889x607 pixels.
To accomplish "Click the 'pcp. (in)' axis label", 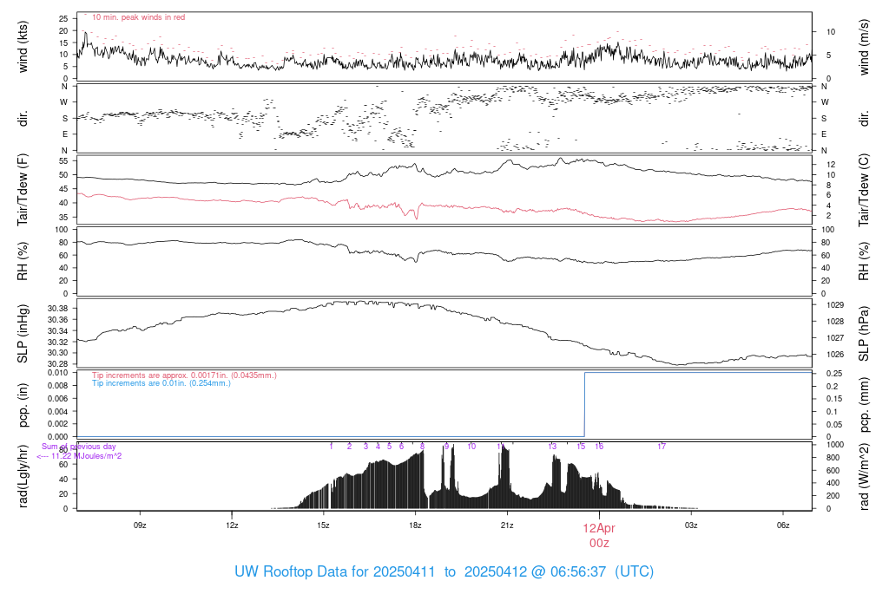I will 23,405.
